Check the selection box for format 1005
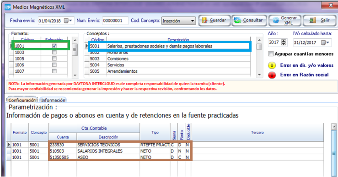Viewport: 338px width, 177px height. tap(54, 59)
